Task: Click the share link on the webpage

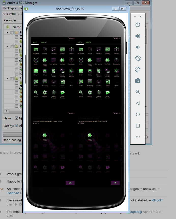Action: (x=4, y=153)
